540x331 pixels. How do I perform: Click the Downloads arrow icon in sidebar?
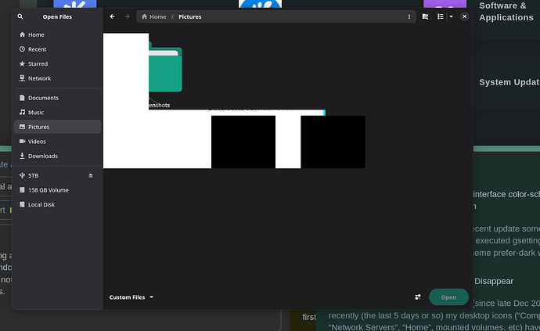(x=22, y=156)
